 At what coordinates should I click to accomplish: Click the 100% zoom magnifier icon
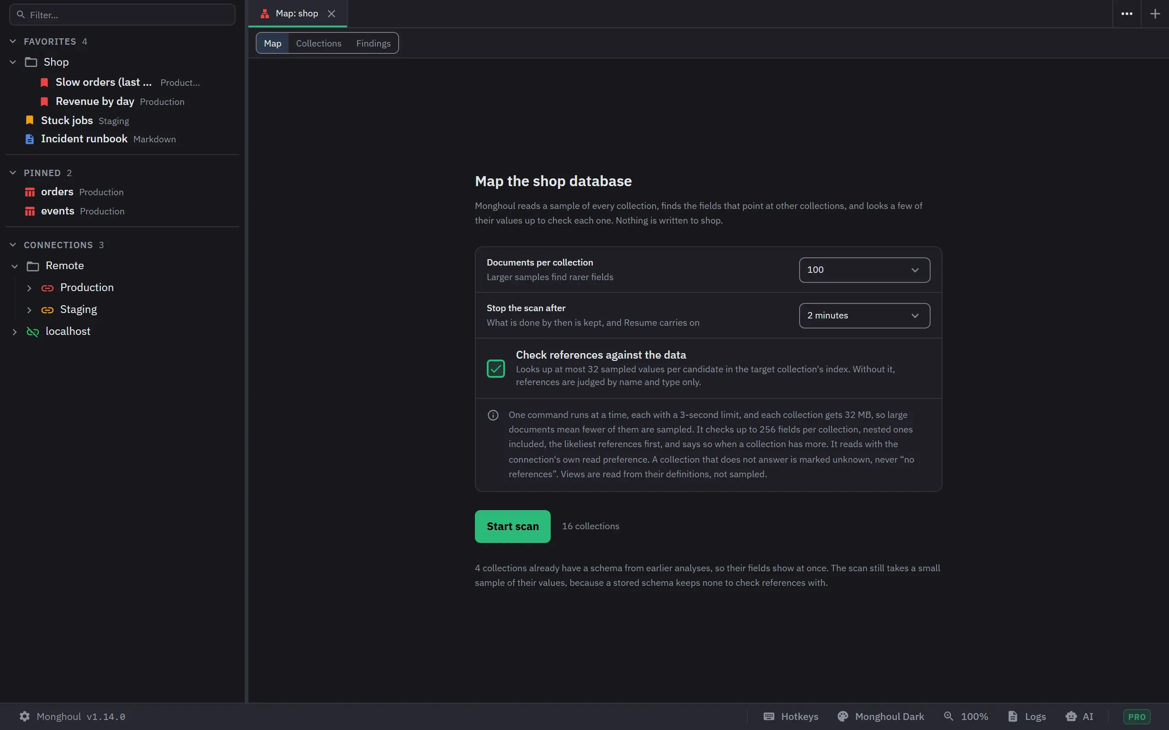point(949,716)
